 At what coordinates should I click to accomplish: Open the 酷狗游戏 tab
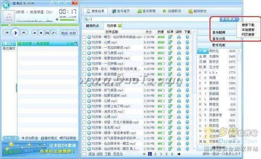197,11
